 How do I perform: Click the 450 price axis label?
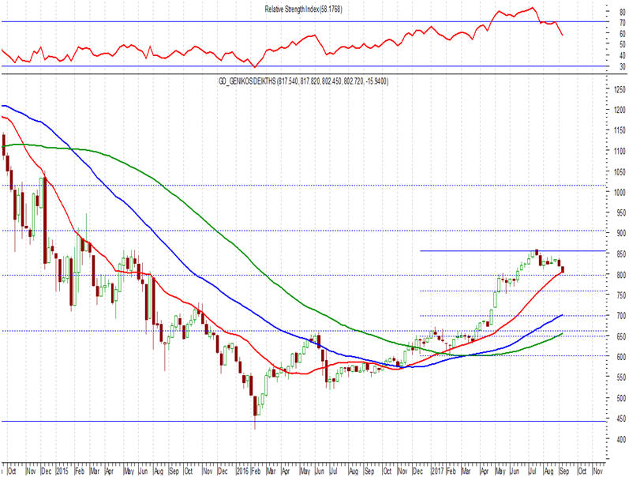point(621,419)
